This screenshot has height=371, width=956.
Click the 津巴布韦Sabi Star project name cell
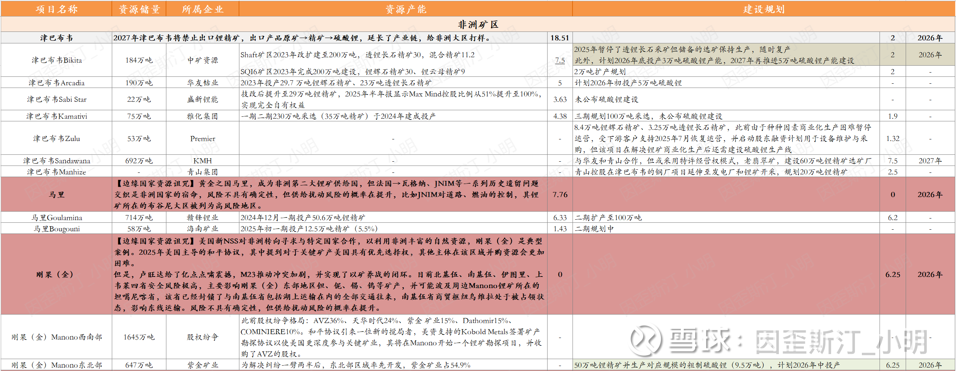pos(56,99)
